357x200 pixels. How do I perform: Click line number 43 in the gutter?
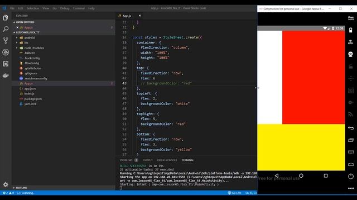tap(124, 83)
